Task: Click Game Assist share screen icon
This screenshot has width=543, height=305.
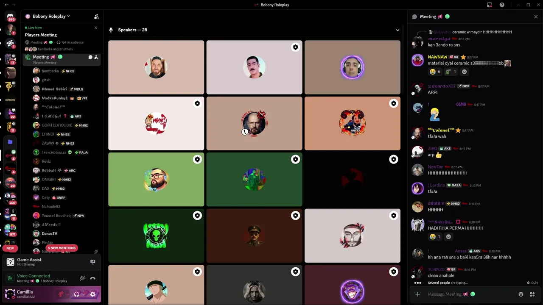Action: pos(93,262)
